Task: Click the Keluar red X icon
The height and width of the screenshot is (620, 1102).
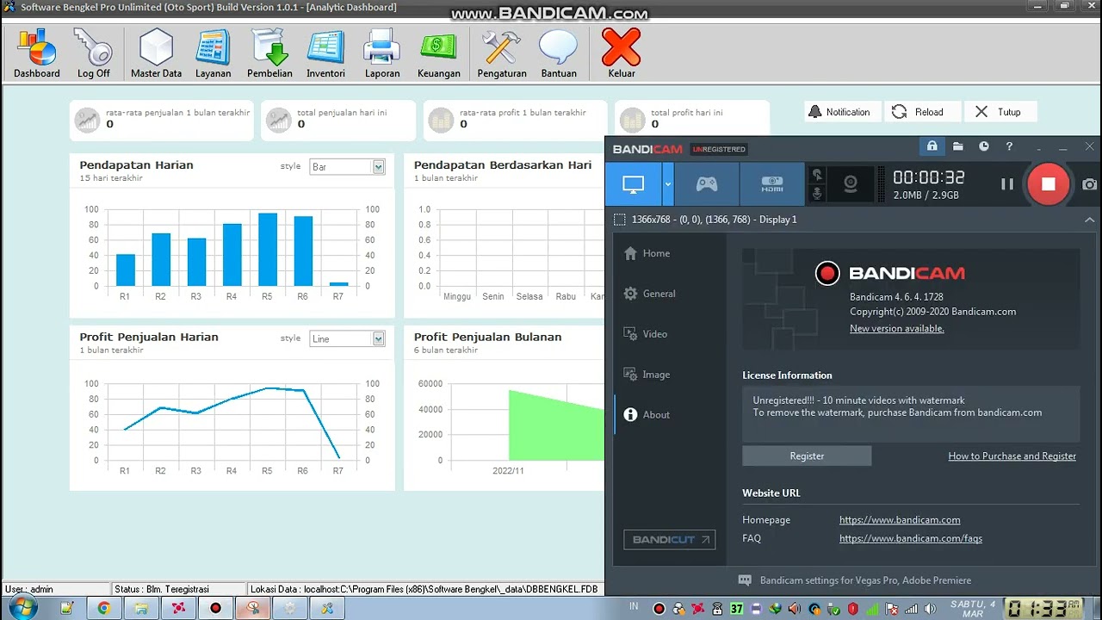Action: [621, 53]
